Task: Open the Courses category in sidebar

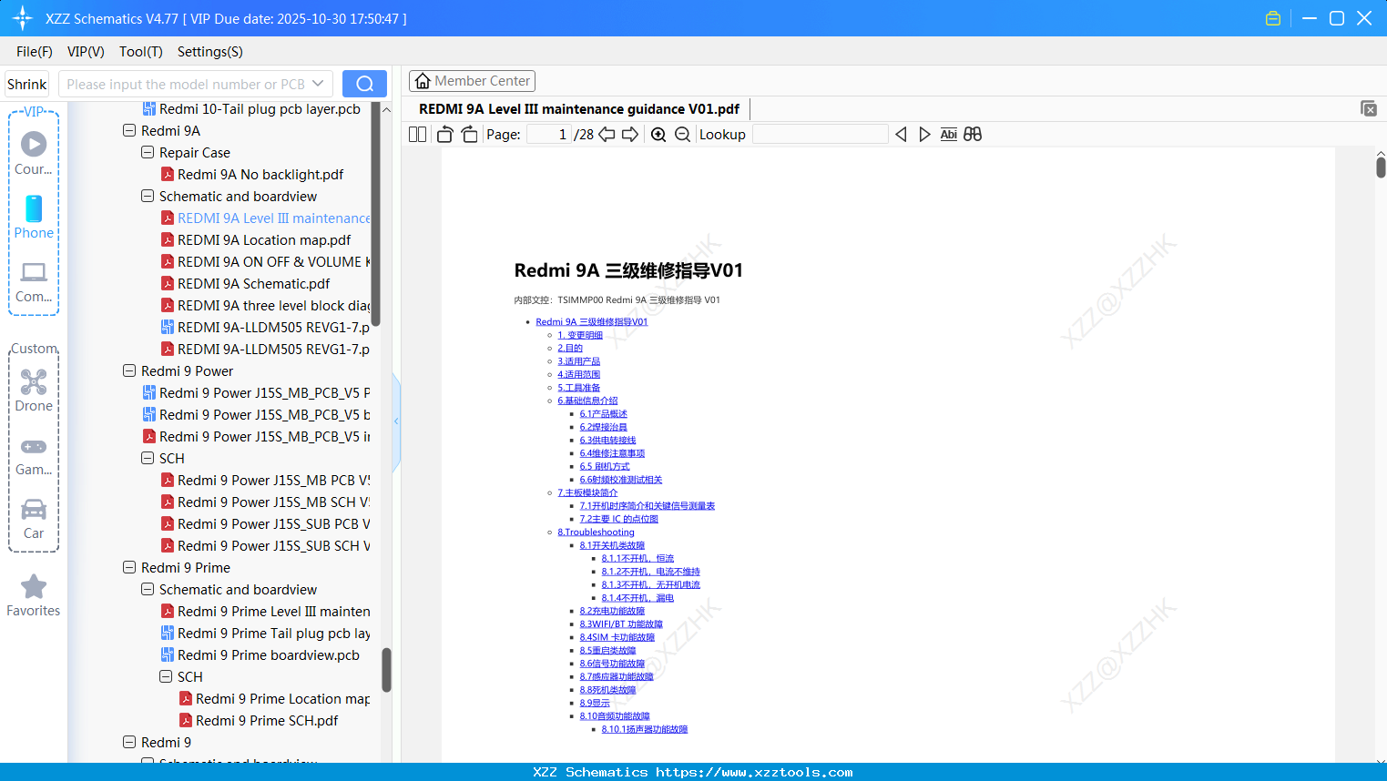Action: point(34,153)
